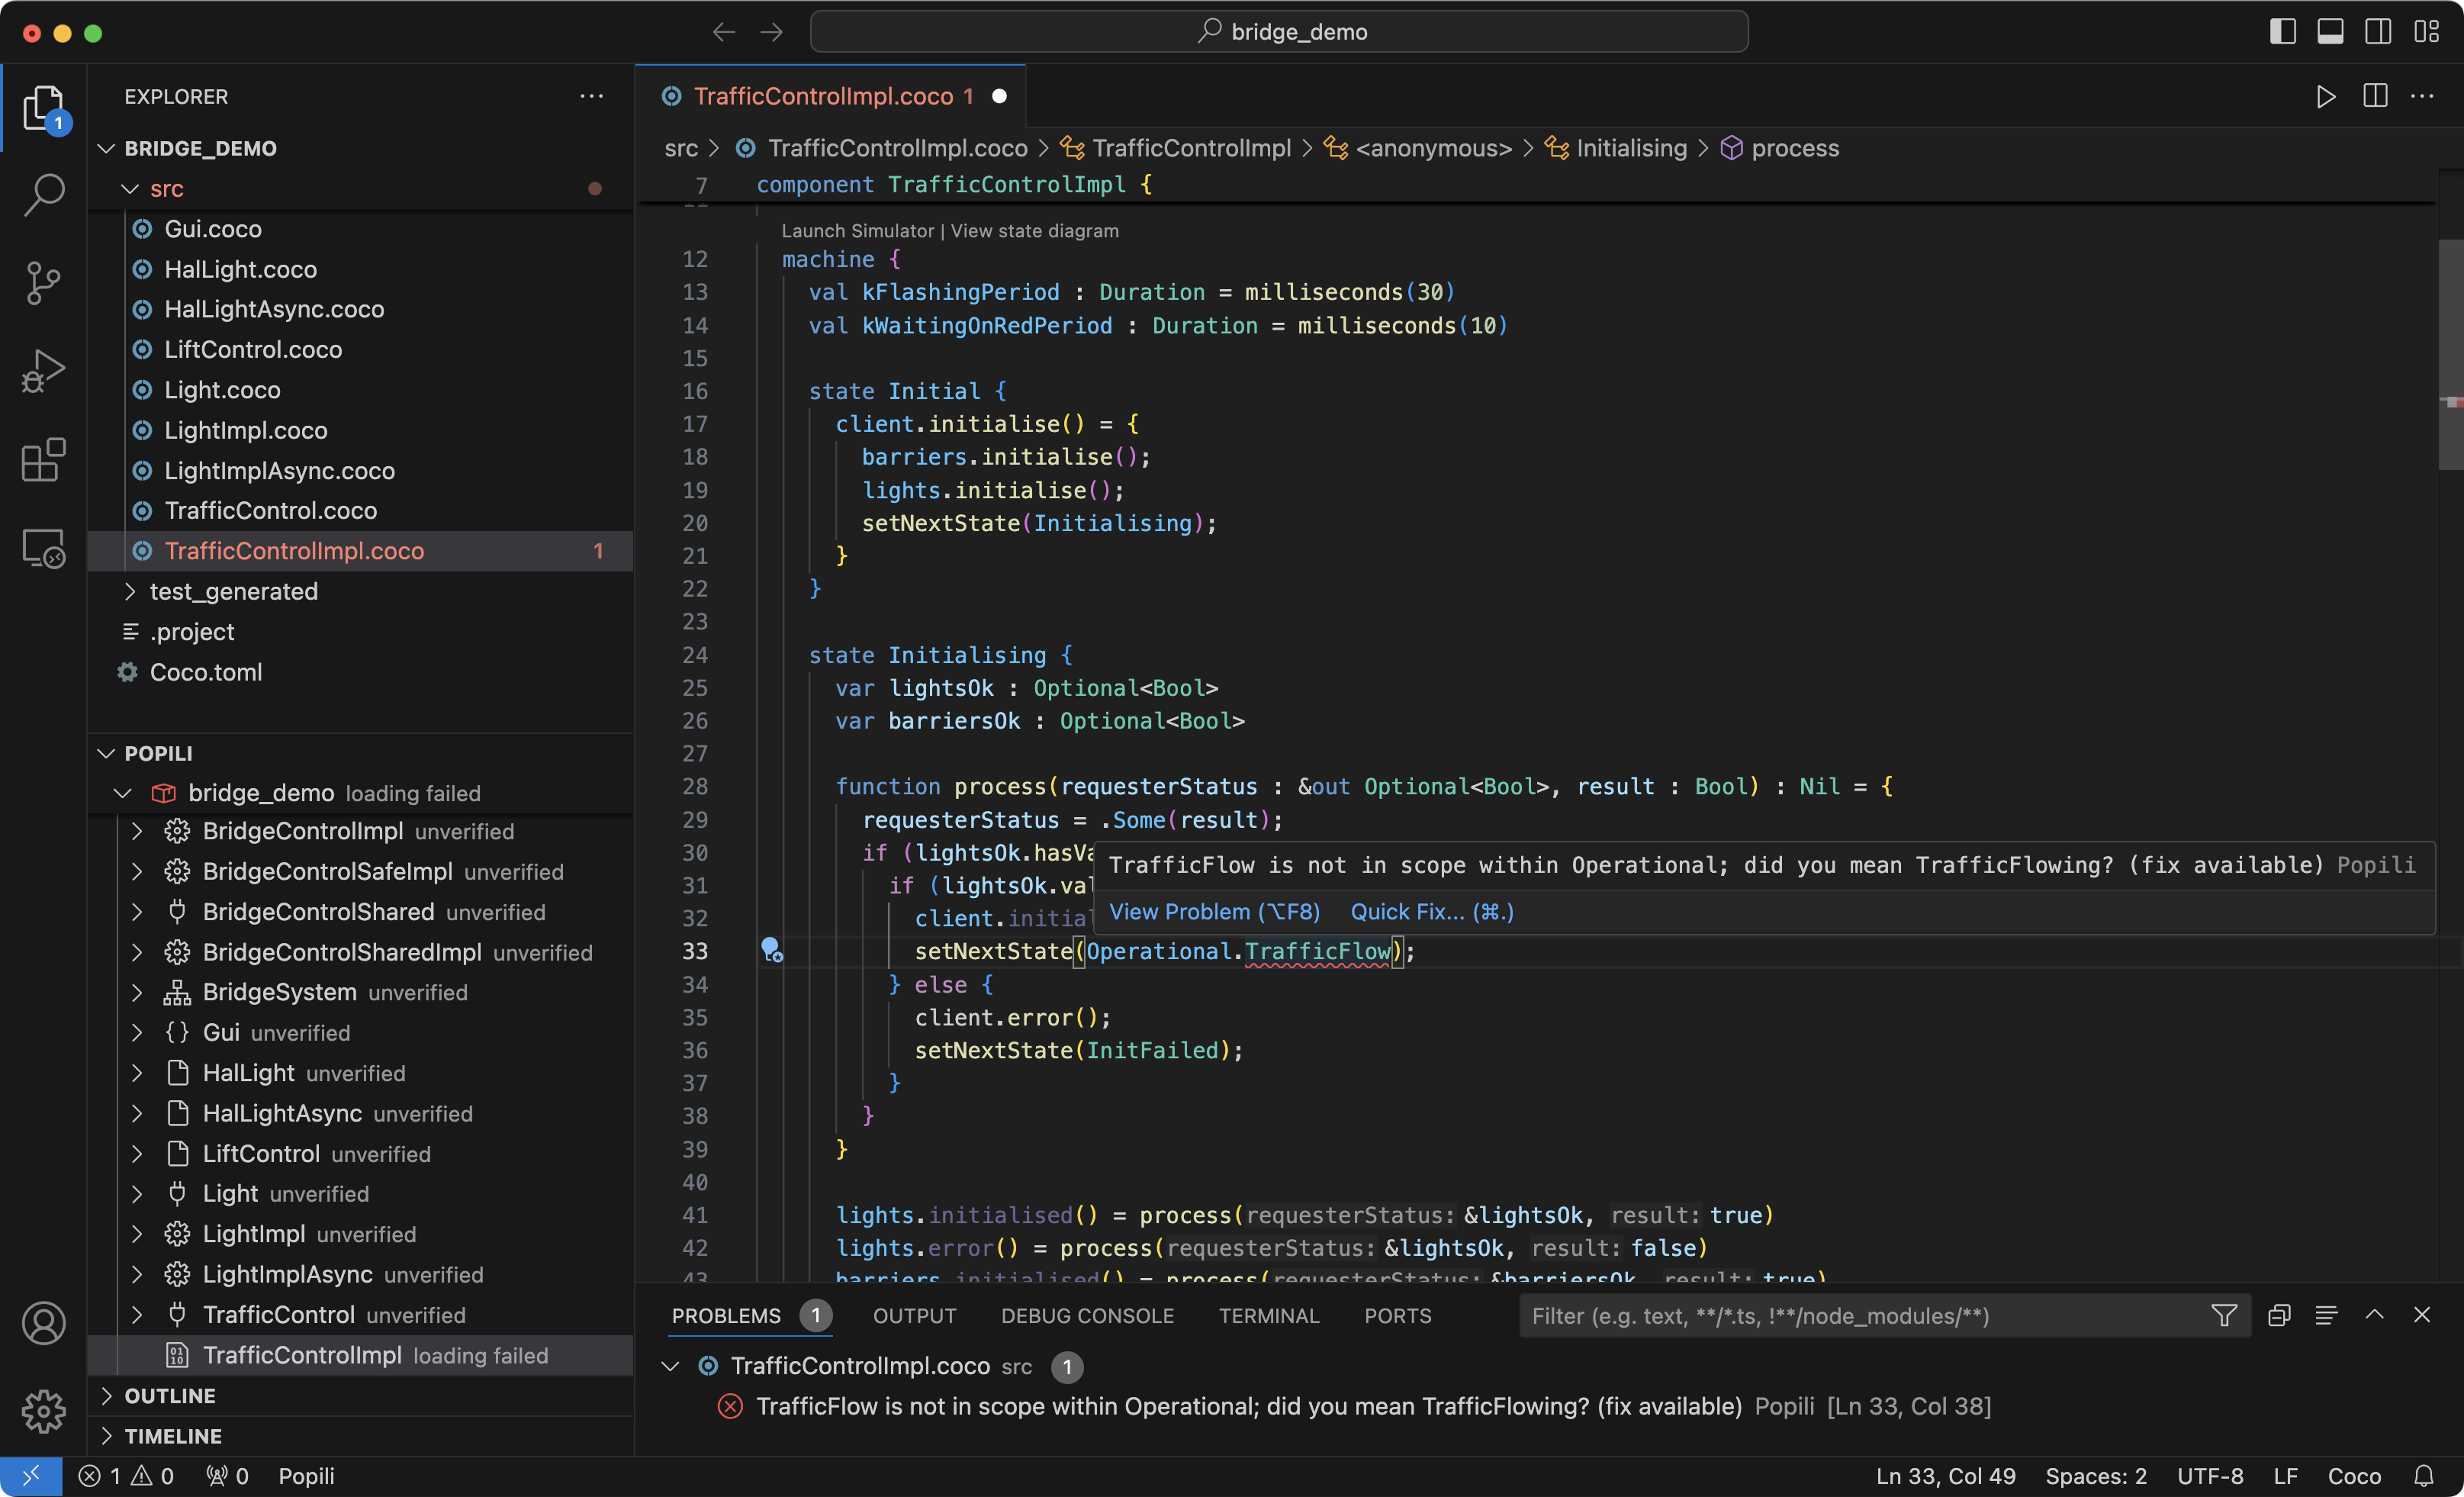Click the bridge_demo command center search box
The image size is (2464, 1497).
coord(1279,32)
